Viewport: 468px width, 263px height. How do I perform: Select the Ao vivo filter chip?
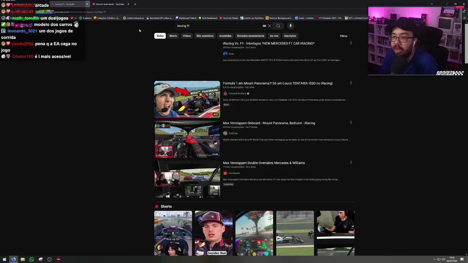tap(274, 36)
